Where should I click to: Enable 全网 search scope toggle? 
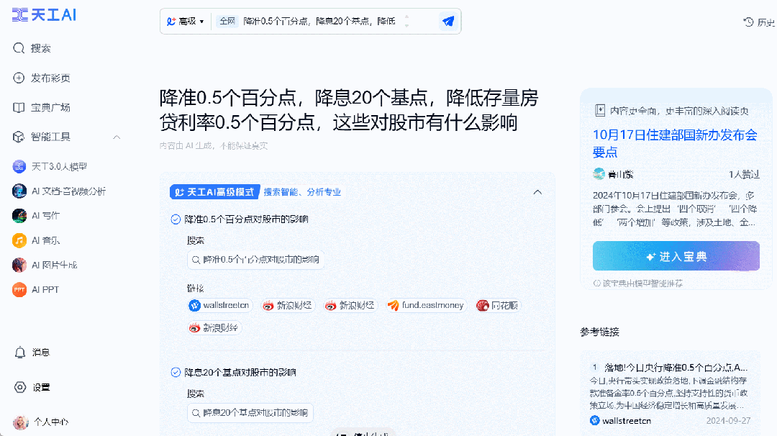point(227,22)
